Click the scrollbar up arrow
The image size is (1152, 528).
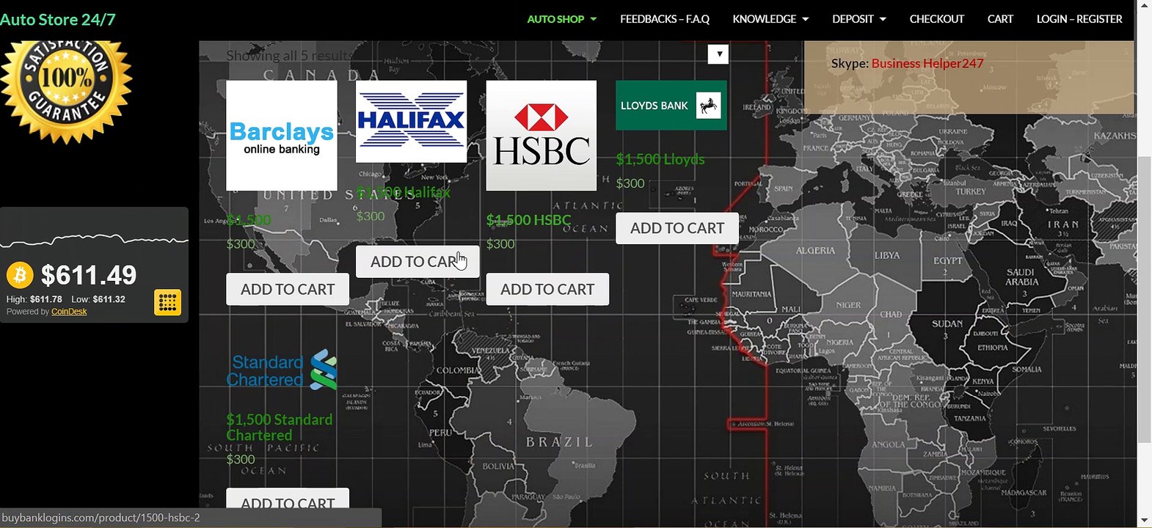tap(1144, 7)
